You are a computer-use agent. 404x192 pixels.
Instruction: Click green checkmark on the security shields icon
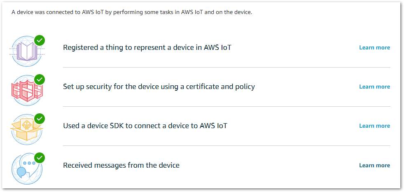tap(40, 80)
